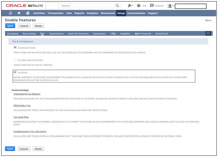Click the blank box beside the NetSuite logo
The image size is (218, 157).
52,6
